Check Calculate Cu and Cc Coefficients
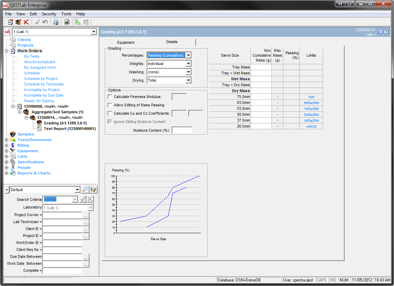The width and height of the screenshot is (394, 286). point(110,113)
